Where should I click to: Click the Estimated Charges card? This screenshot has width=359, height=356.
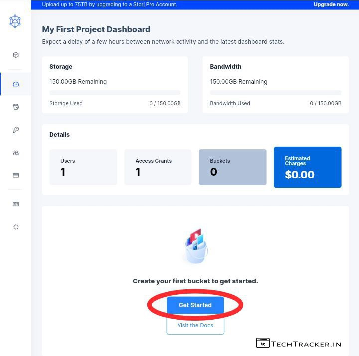point(307,168)
